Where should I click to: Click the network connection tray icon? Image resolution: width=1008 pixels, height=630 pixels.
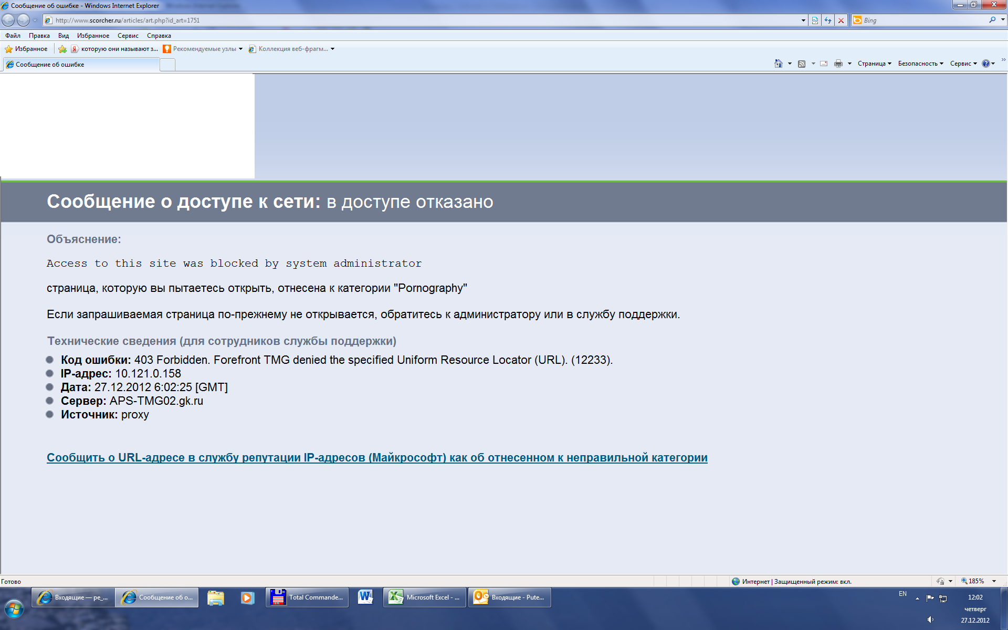[x=943, y=598]
